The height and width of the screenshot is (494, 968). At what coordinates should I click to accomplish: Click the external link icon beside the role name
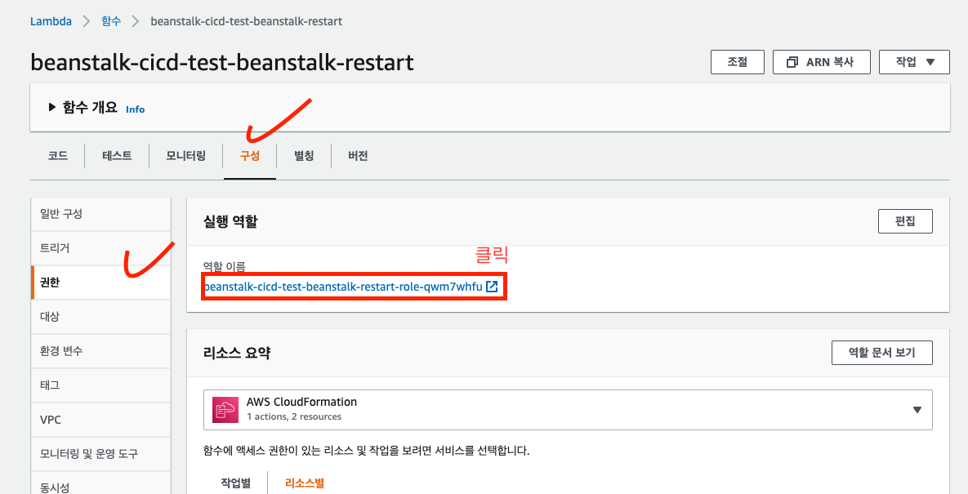pos(492,287)
